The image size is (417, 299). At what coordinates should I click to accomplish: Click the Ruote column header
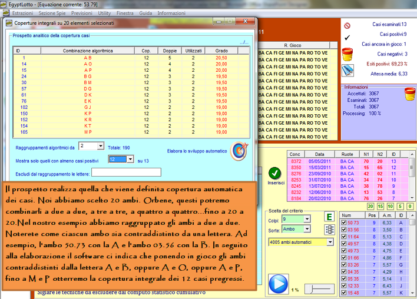pyautogui.click(x=347, y=154)
